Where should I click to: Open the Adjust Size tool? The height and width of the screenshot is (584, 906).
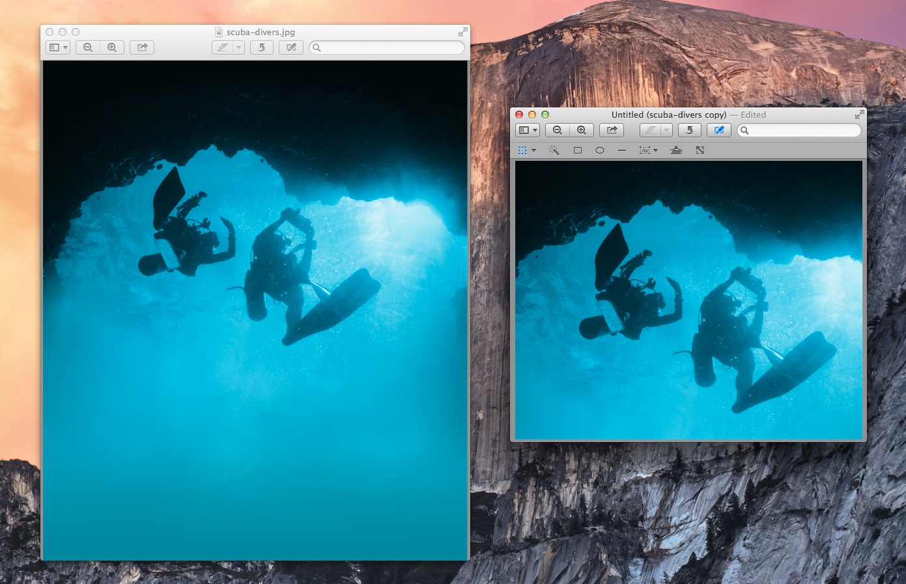700,150
